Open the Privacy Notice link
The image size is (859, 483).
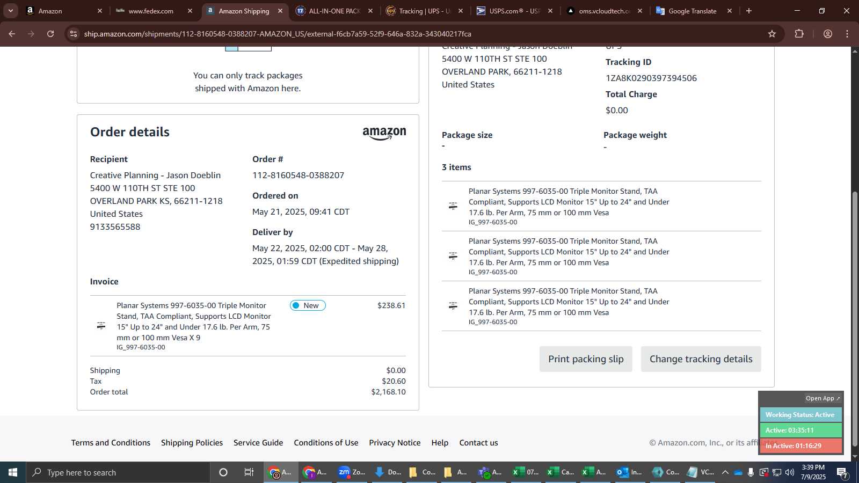[x=395, y=443]
